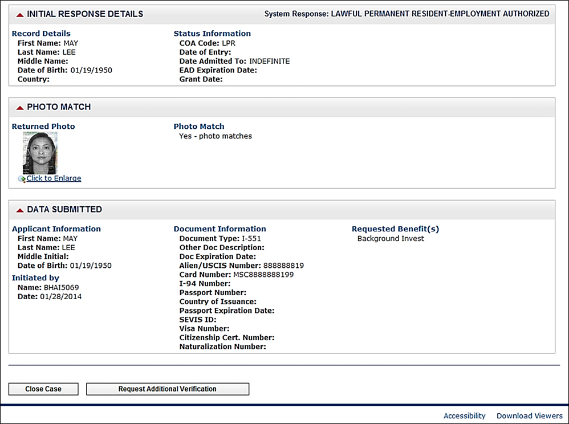Collapse the Photo Match section
The height and width of the screenshot is (424, 569).
tap(20, 108)
